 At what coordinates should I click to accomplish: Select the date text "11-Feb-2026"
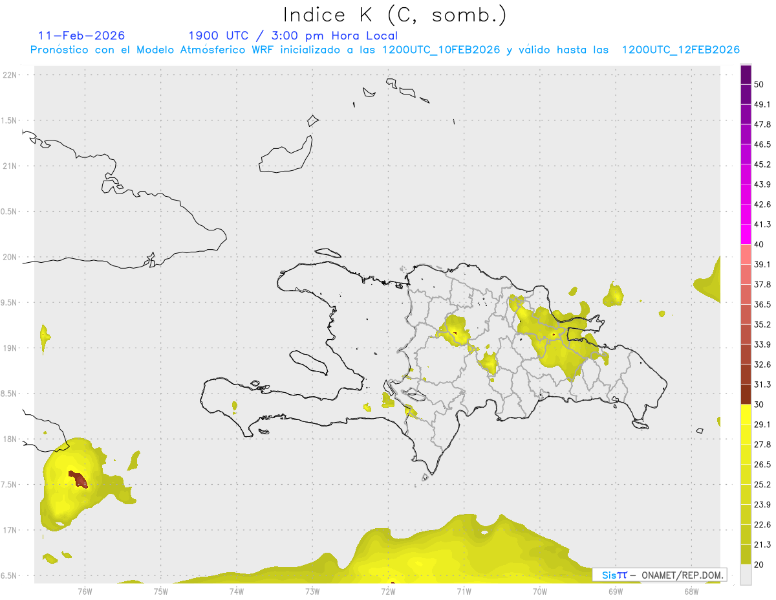(81, 36)
